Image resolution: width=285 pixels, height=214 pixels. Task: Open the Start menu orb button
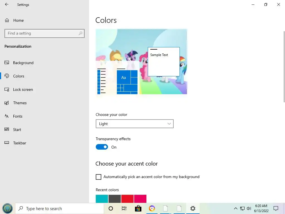[x=7, y=208]
